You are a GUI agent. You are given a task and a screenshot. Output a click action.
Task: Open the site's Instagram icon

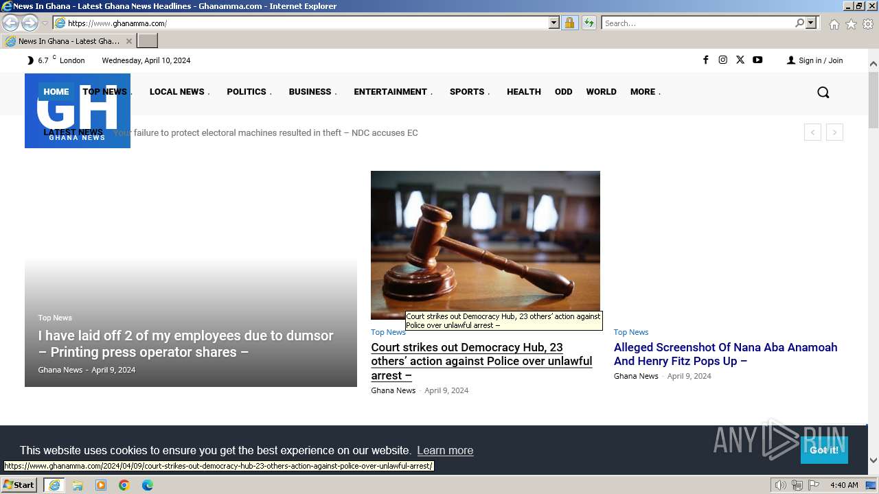(722, 60)
